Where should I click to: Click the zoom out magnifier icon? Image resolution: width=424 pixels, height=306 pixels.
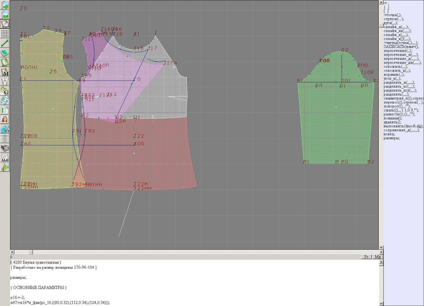(5, 14)
